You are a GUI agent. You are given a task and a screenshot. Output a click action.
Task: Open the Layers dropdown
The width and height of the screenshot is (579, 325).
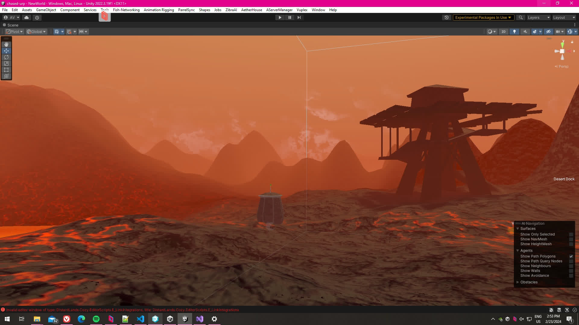(x=539, y=17)
